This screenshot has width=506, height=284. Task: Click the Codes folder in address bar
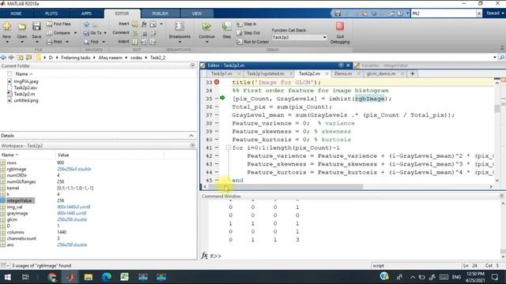[136, 58]
